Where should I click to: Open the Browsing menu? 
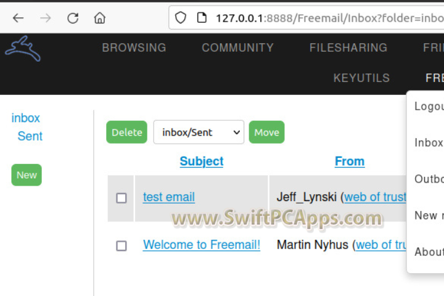click(x=134, y=47)
